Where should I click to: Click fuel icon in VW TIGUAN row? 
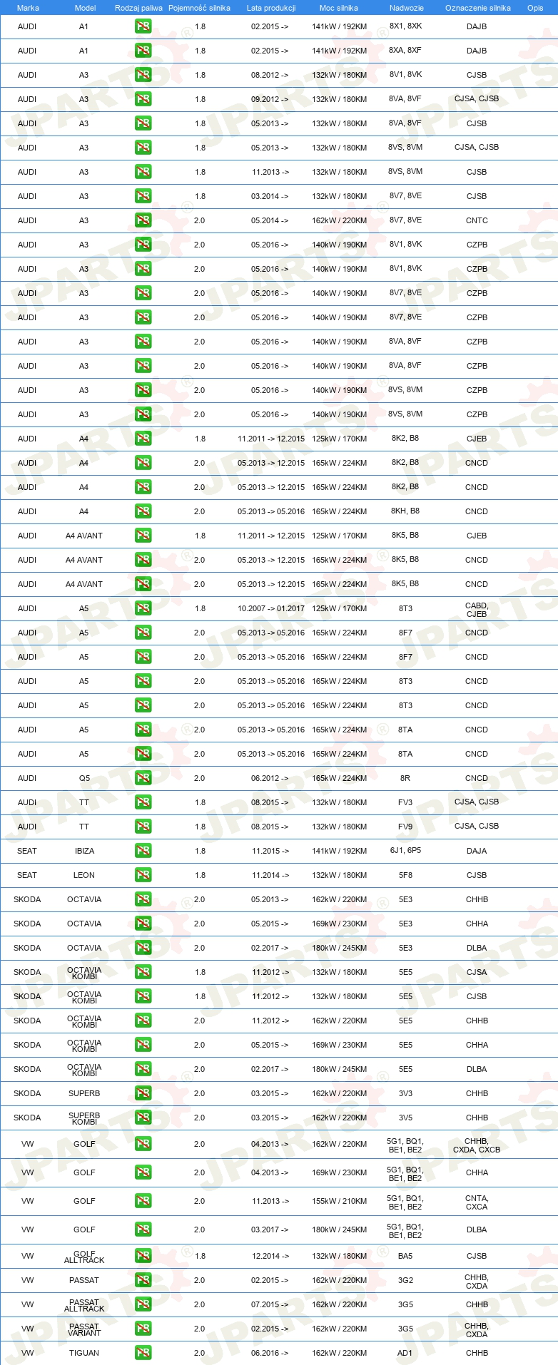click(x=143, y=1353)
